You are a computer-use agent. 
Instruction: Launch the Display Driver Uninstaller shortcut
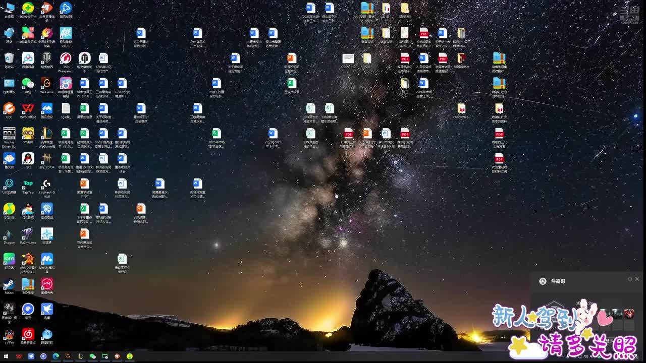click(9, 134)
